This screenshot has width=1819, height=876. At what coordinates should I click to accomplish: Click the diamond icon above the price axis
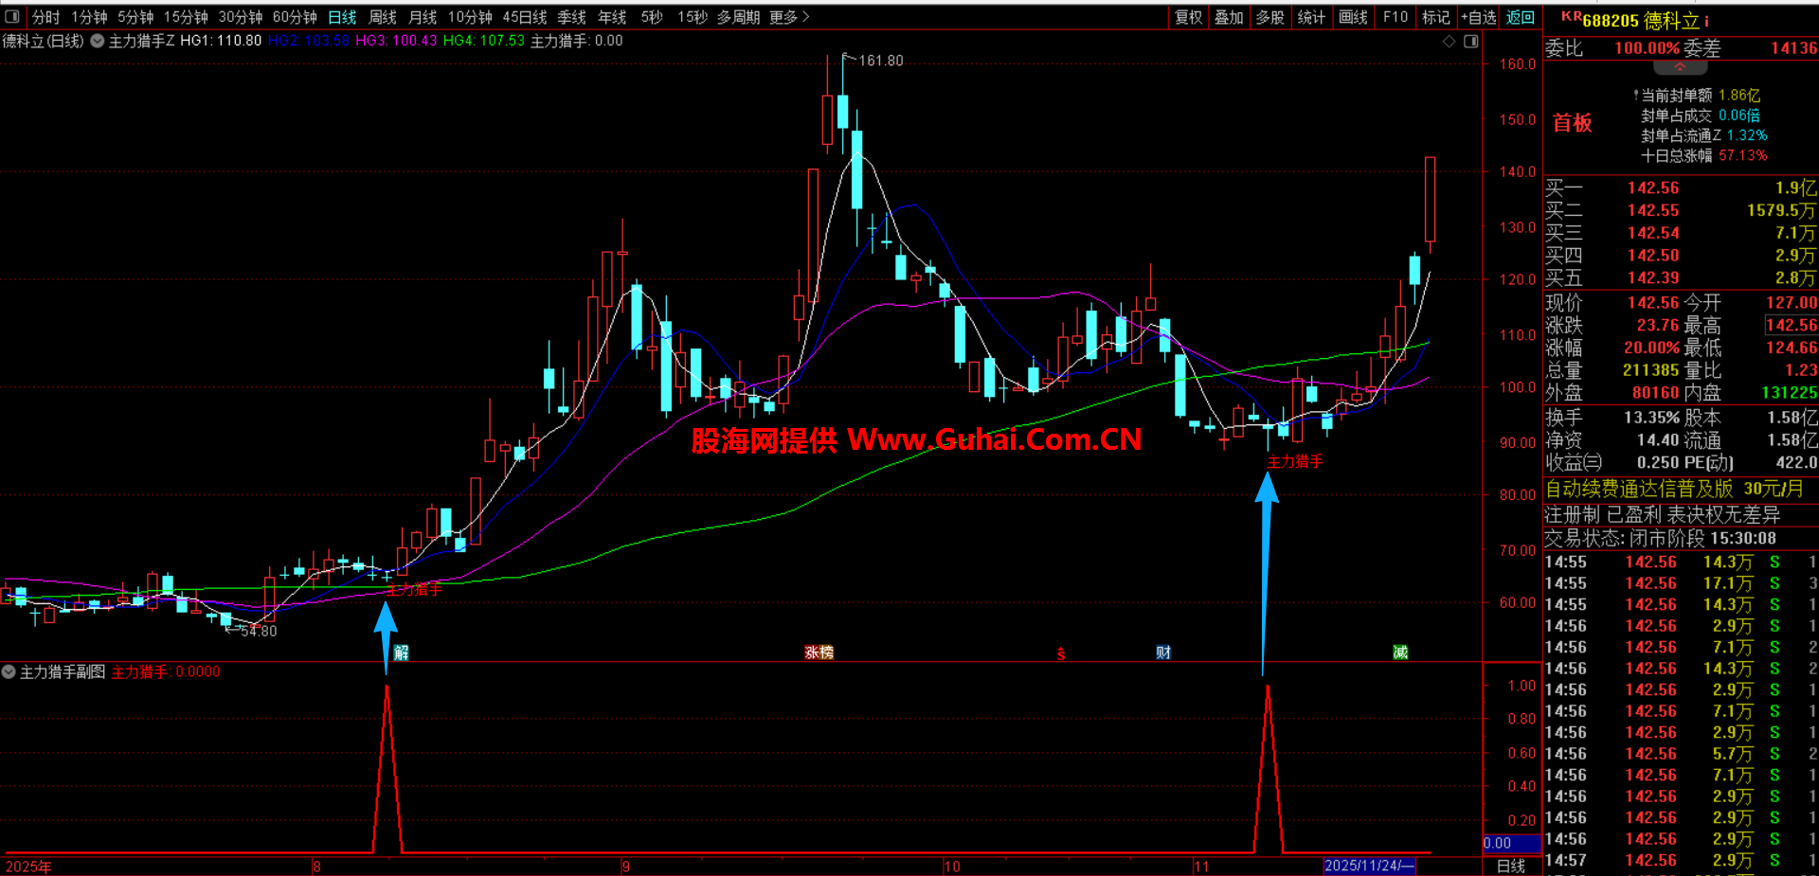[x=1449, y=41]
